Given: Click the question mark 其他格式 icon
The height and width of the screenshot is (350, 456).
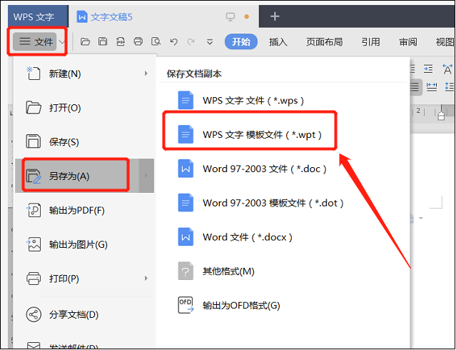Looking at the screenshot, I should pyautogui.click(x=186, y=271).
